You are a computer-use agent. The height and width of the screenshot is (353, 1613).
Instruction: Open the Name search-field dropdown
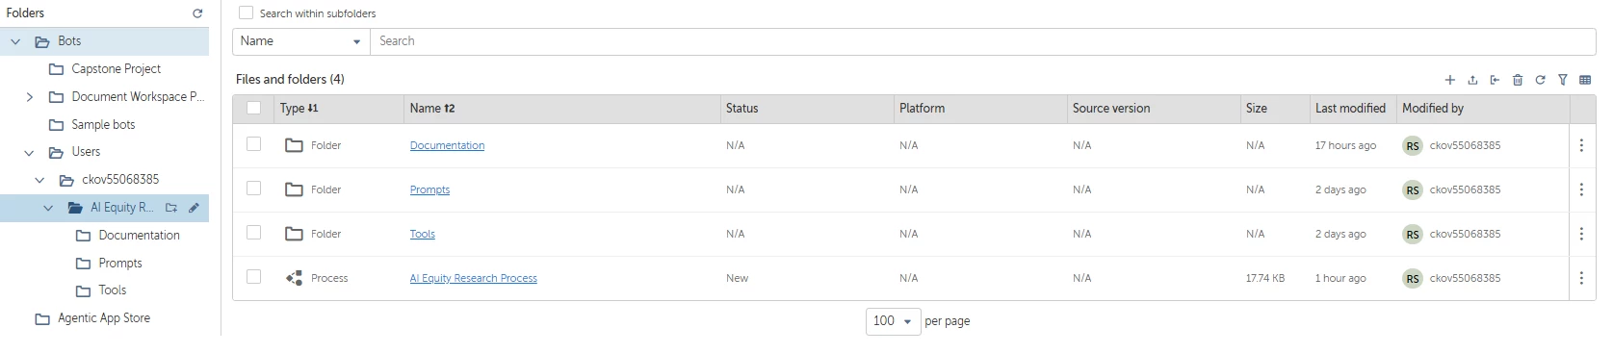pos(300,41)
